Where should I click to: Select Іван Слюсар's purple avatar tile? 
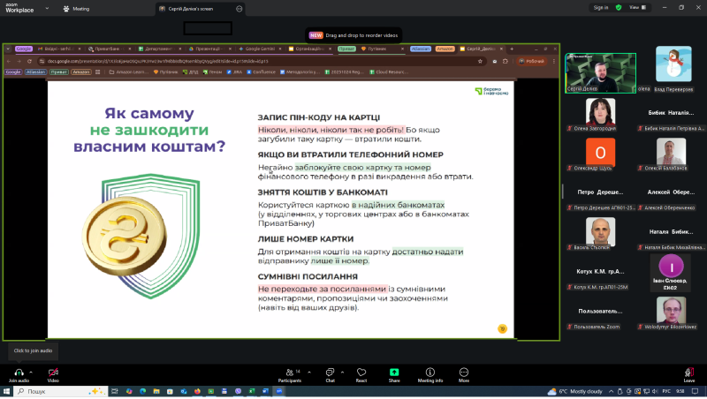click(x=673, y=266)
